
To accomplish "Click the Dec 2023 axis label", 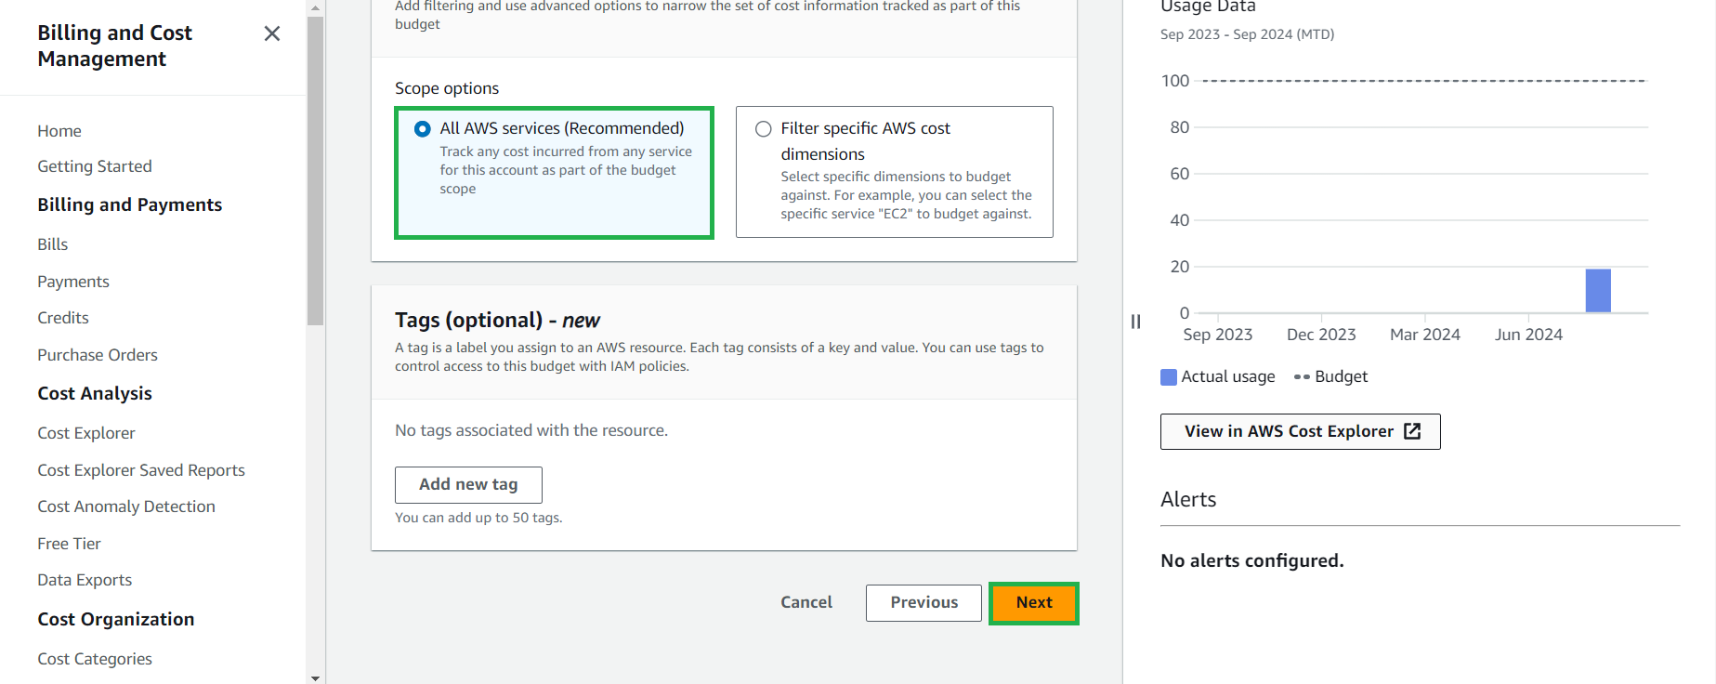I will [1321, 335].
